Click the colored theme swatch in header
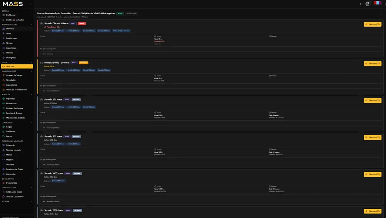 click(378, 3)
